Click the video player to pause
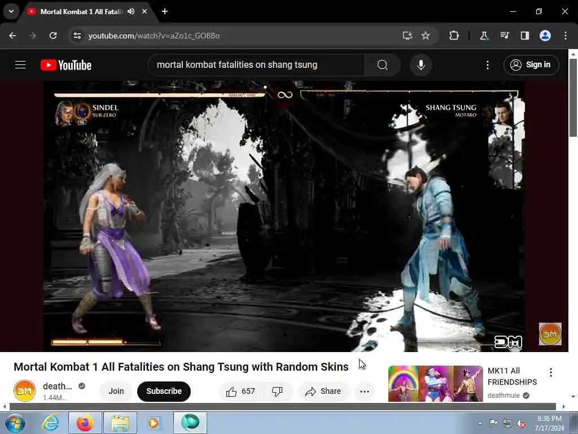The height and width of the screenshot is (434, 578). [284, 216]
